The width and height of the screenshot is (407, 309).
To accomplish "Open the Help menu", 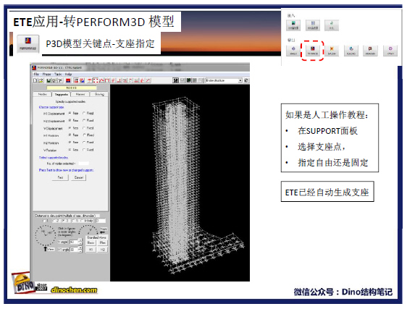I will [68, 75].
